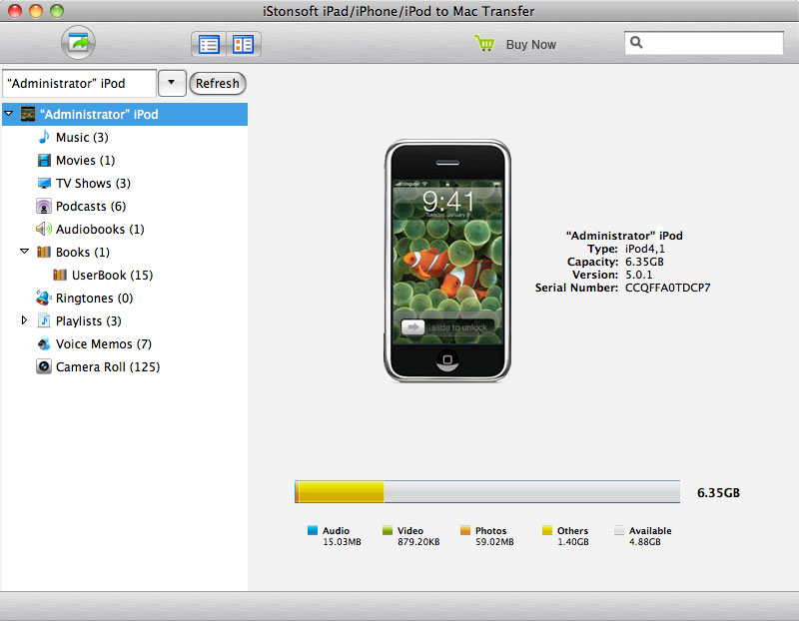Click the blue Audio legend swatch

coord(313,530)
